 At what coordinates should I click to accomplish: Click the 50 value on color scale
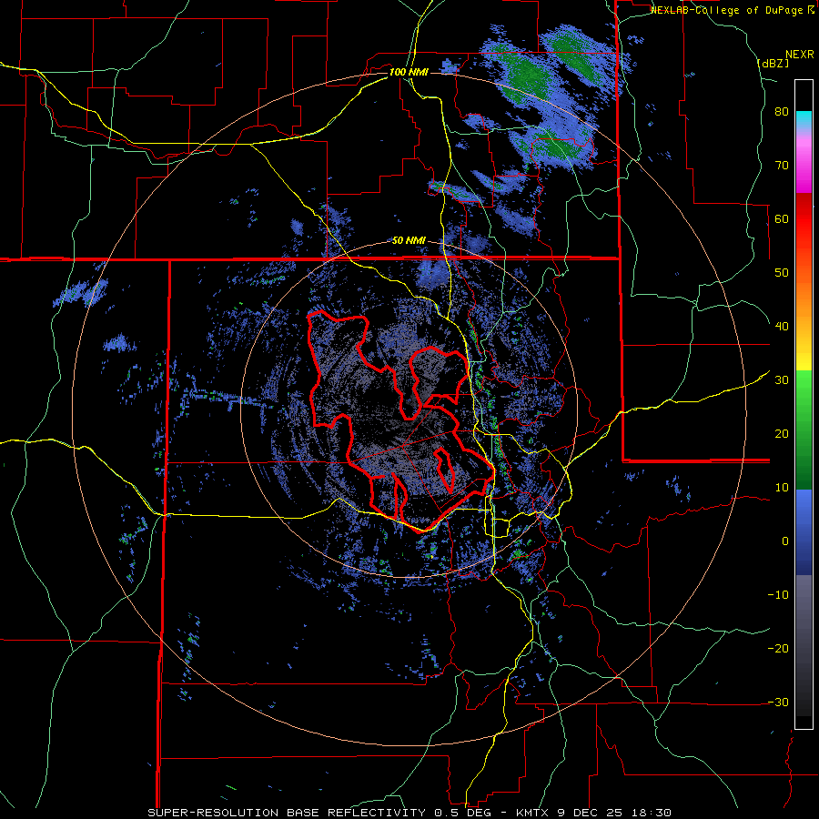[x=782, y=273]
